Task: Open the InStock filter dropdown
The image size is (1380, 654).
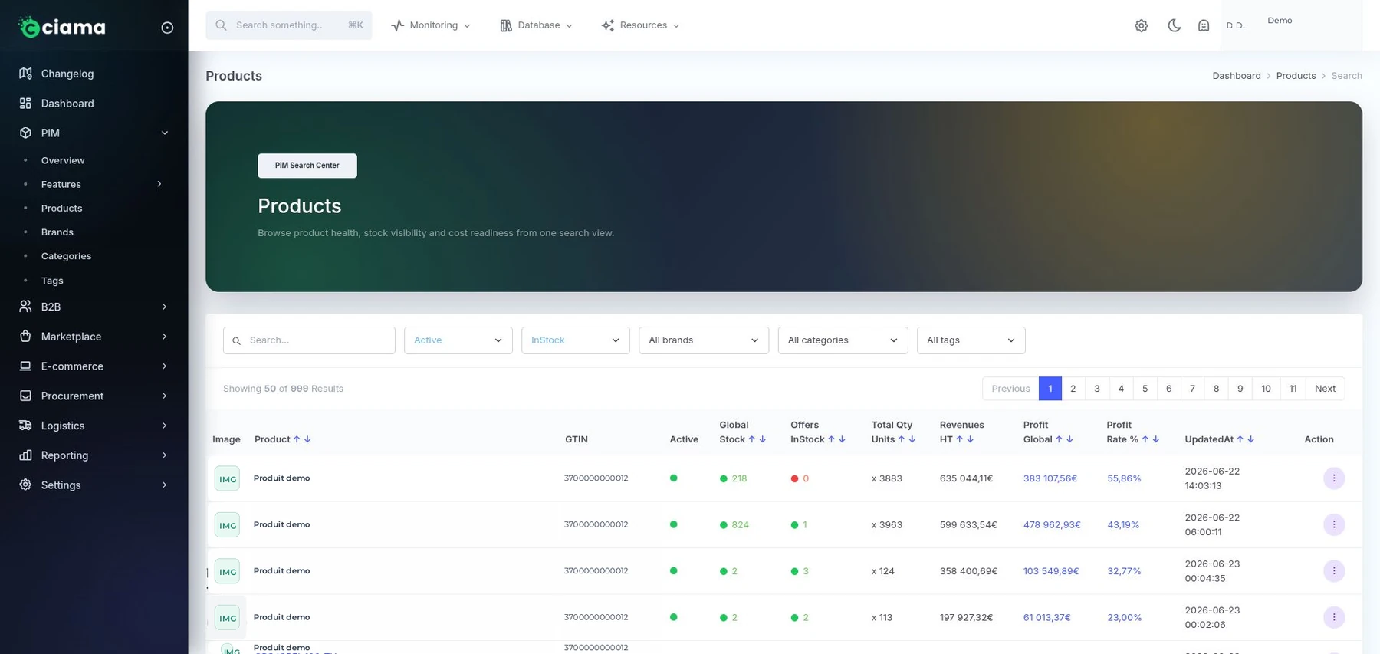Action: click(x=575, y=340)
